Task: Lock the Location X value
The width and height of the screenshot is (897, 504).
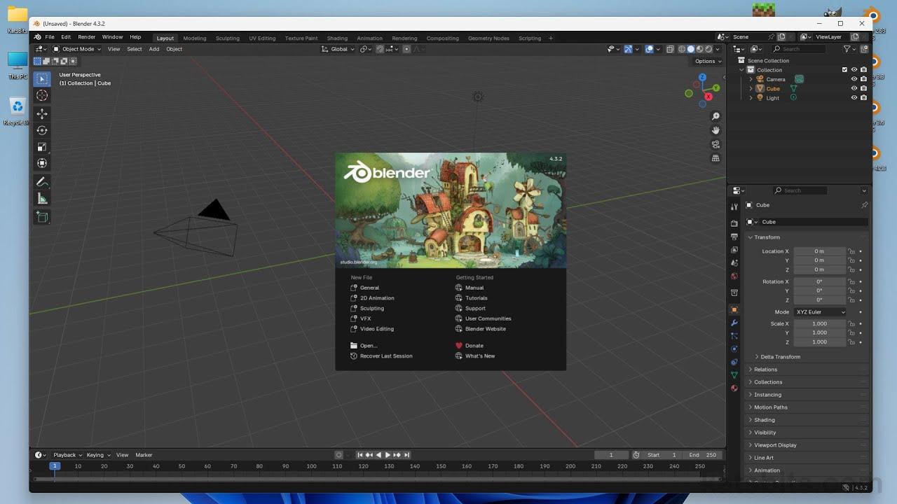Action: pos(851,251)
